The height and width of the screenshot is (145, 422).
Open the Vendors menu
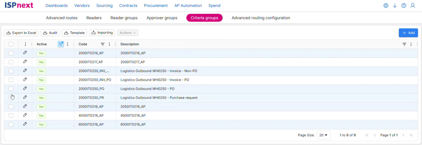[x=82, y=6]
